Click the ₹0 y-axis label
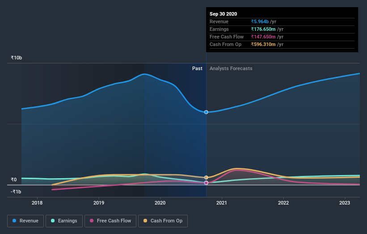Viewport: 367px width, 234px height. 14,180
